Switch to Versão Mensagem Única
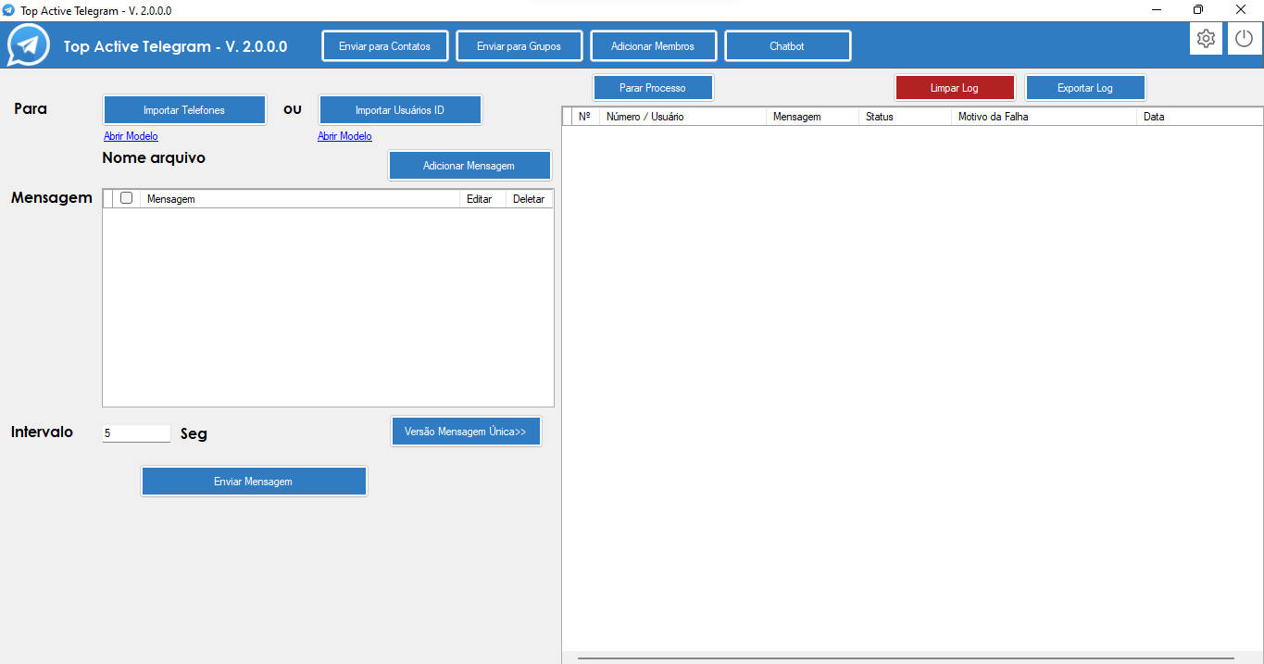The image size is (1264, 664). click(466, 432)
